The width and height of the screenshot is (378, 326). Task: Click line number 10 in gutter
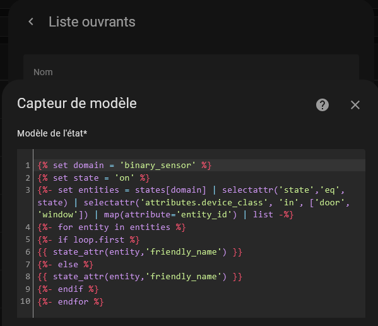pos(25,301)
